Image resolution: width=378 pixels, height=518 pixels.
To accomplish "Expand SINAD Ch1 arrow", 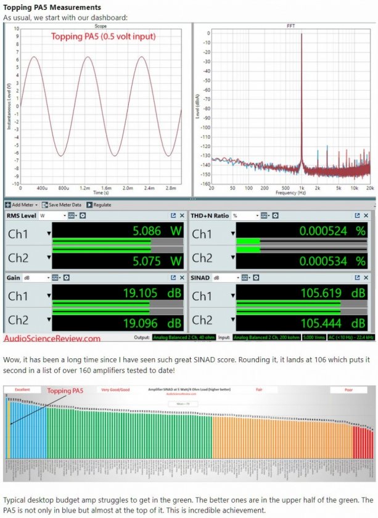I will click(x=233, y=295).
